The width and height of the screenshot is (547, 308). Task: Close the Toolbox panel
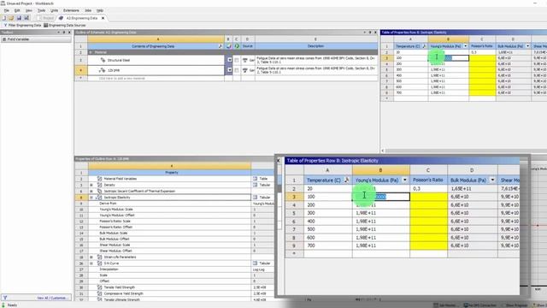[69, 33]
